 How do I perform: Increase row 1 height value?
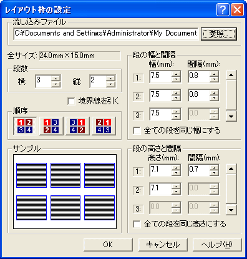coord(176,167)
